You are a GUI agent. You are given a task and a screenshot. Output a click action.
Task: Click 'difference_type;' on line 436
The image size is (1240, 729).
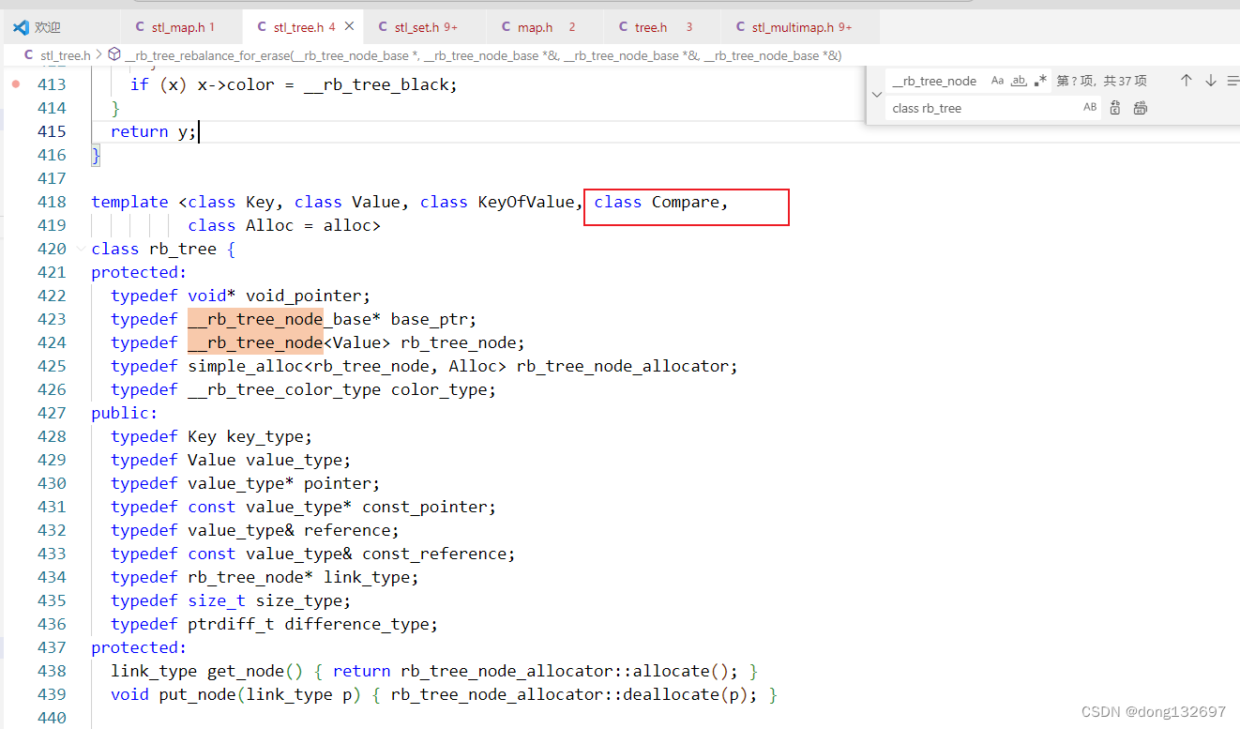(362, 624)
